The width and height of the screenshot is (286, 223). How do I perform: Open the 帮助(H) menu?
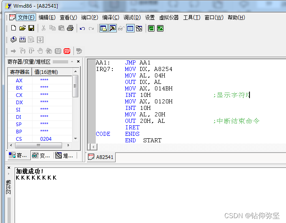(236, 17)
